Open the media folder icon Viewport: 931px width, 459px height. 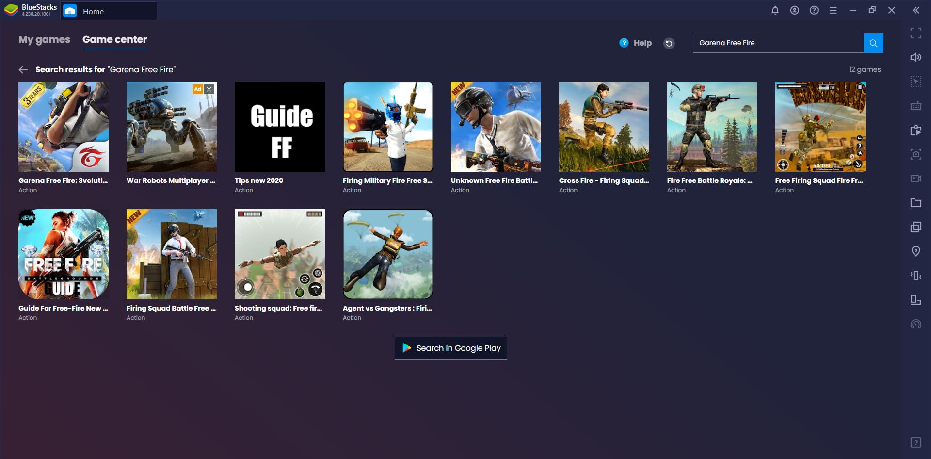(x=916, y=203)
